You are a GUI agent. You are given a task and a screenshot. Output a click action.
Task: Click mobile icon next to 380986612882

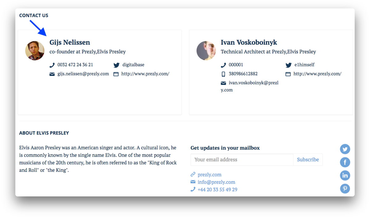pyautogui.click(x=223, y=74)
